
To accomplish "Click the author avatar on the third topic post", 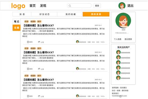I will tap(77, 96).
